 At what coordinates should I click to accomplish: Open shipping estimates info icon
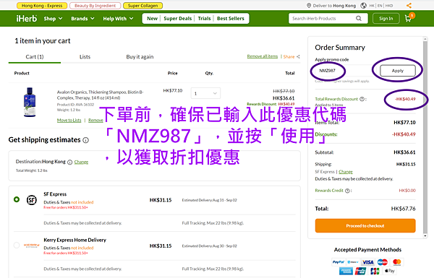(86, 140)
